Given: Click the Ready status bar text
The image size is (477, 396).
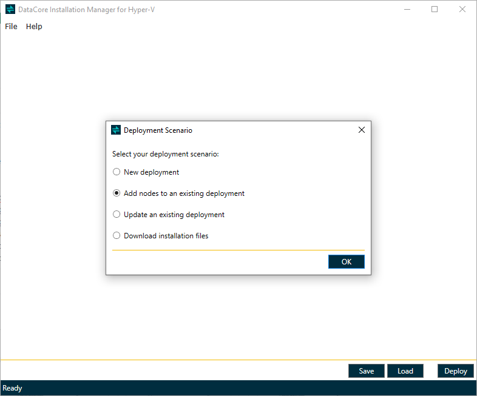Looking at the screenshot, I should point(13,388).
